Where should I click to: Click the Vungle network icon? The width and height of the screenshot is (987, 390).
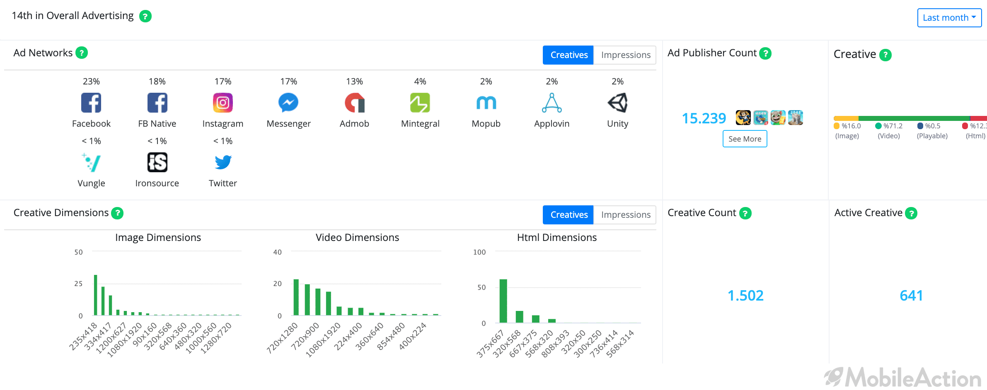91,162
